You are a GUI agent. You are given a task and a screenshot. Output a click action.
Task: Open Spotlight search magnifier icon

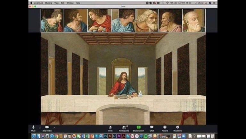(206, 3)
